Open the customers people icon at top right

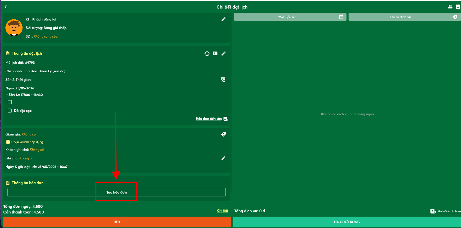[450, 7]
